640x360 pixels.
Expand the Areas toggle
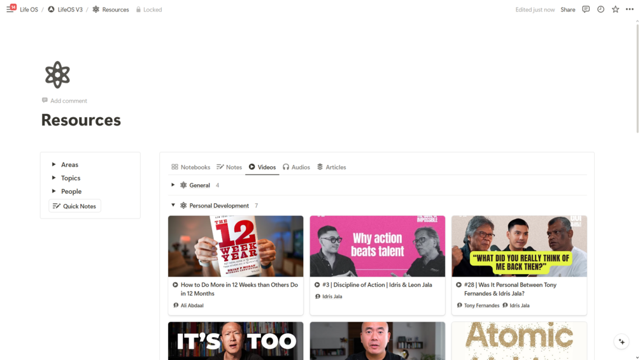click(53, 164)
